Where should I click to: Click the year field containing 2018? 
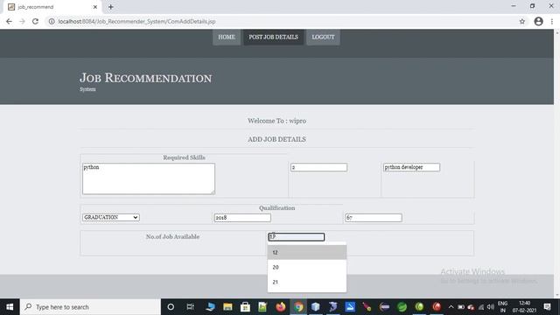coord(242,218)
